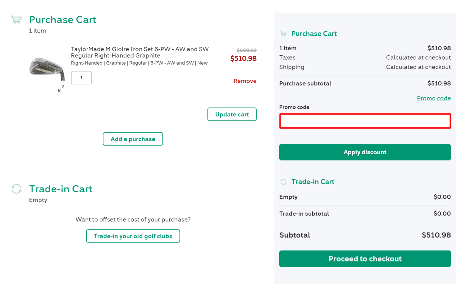The height and width of the screenshot is (294, 466).
Task: Click the discounted price $510.98
Action: pos(243,58)
